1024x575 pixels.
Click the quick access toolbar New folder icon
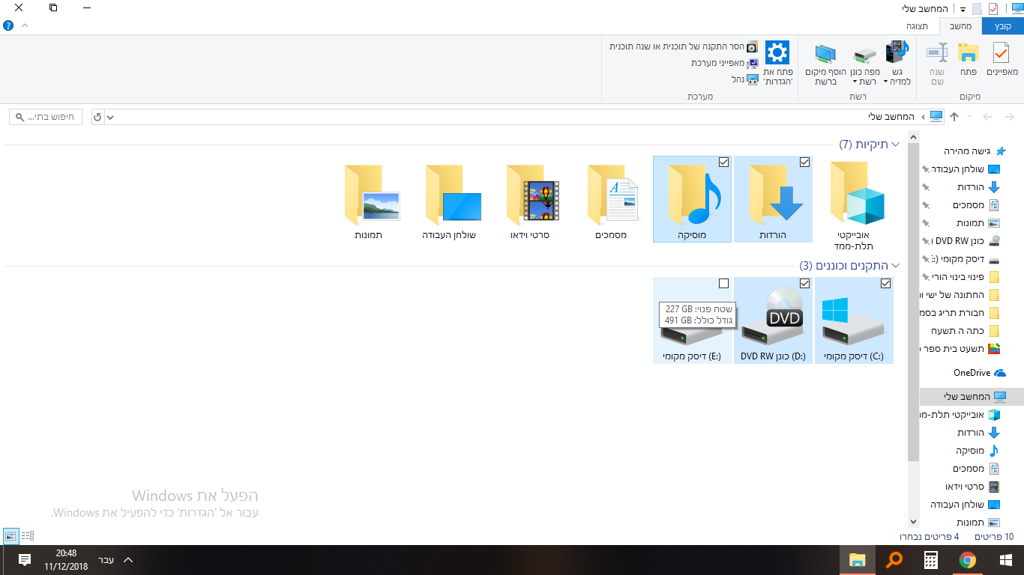coord(977,9)
